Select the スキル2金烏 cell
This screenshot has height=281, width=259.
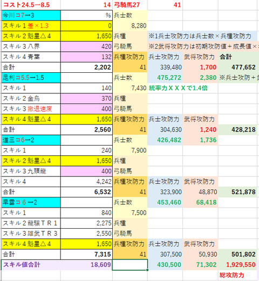pos(31,99)
